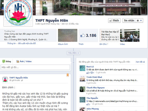
Task: Click Thanh Nha Nguyen avatar
Action: (x=82, y=89)
